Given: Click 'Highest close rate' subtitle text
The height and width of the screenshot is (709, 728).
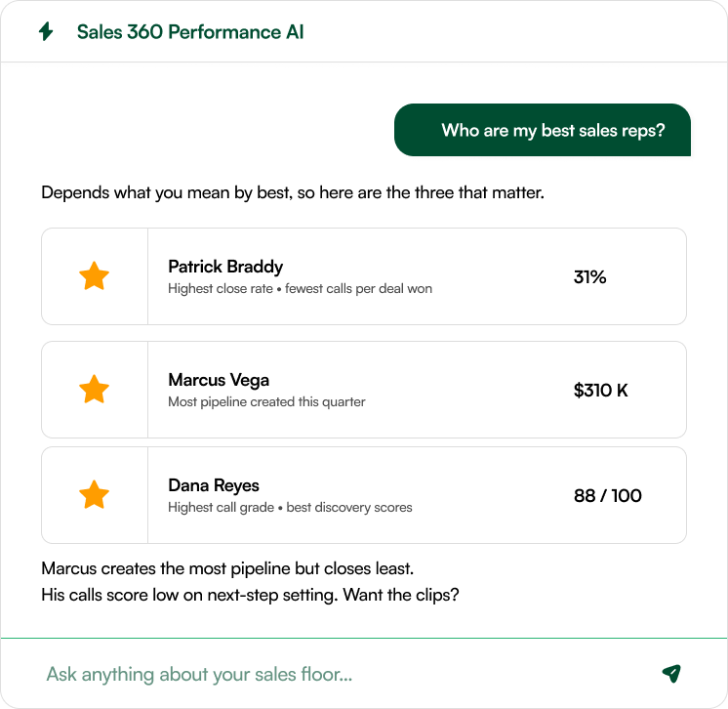Looking at the screenshot, I should pyautogui.click(x=221, y=288).
